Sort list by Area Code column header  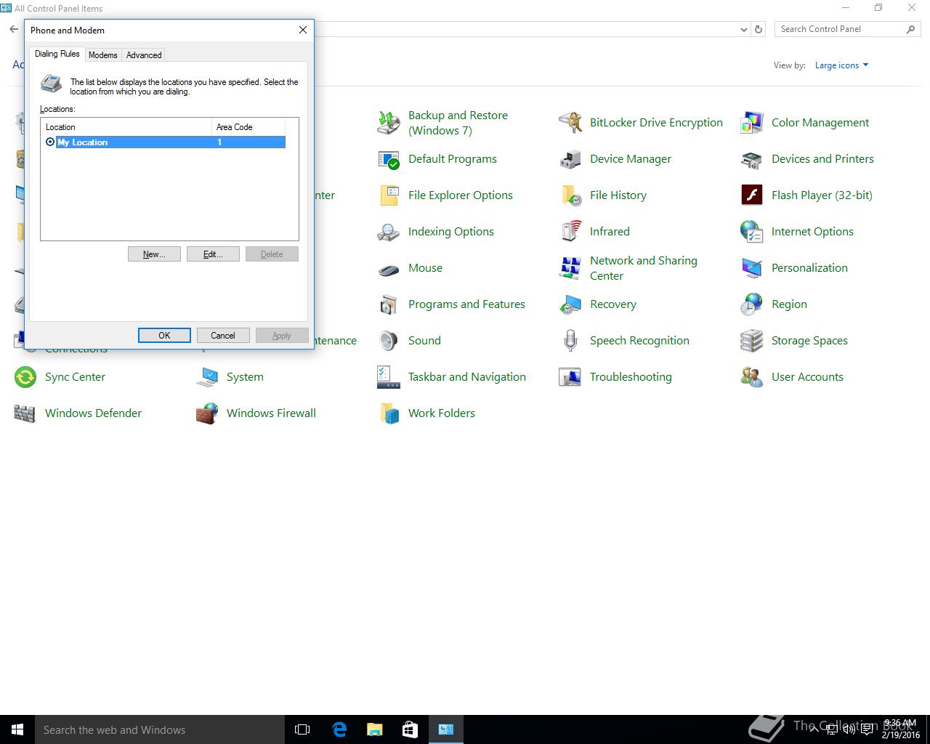[x=248, y=126]
